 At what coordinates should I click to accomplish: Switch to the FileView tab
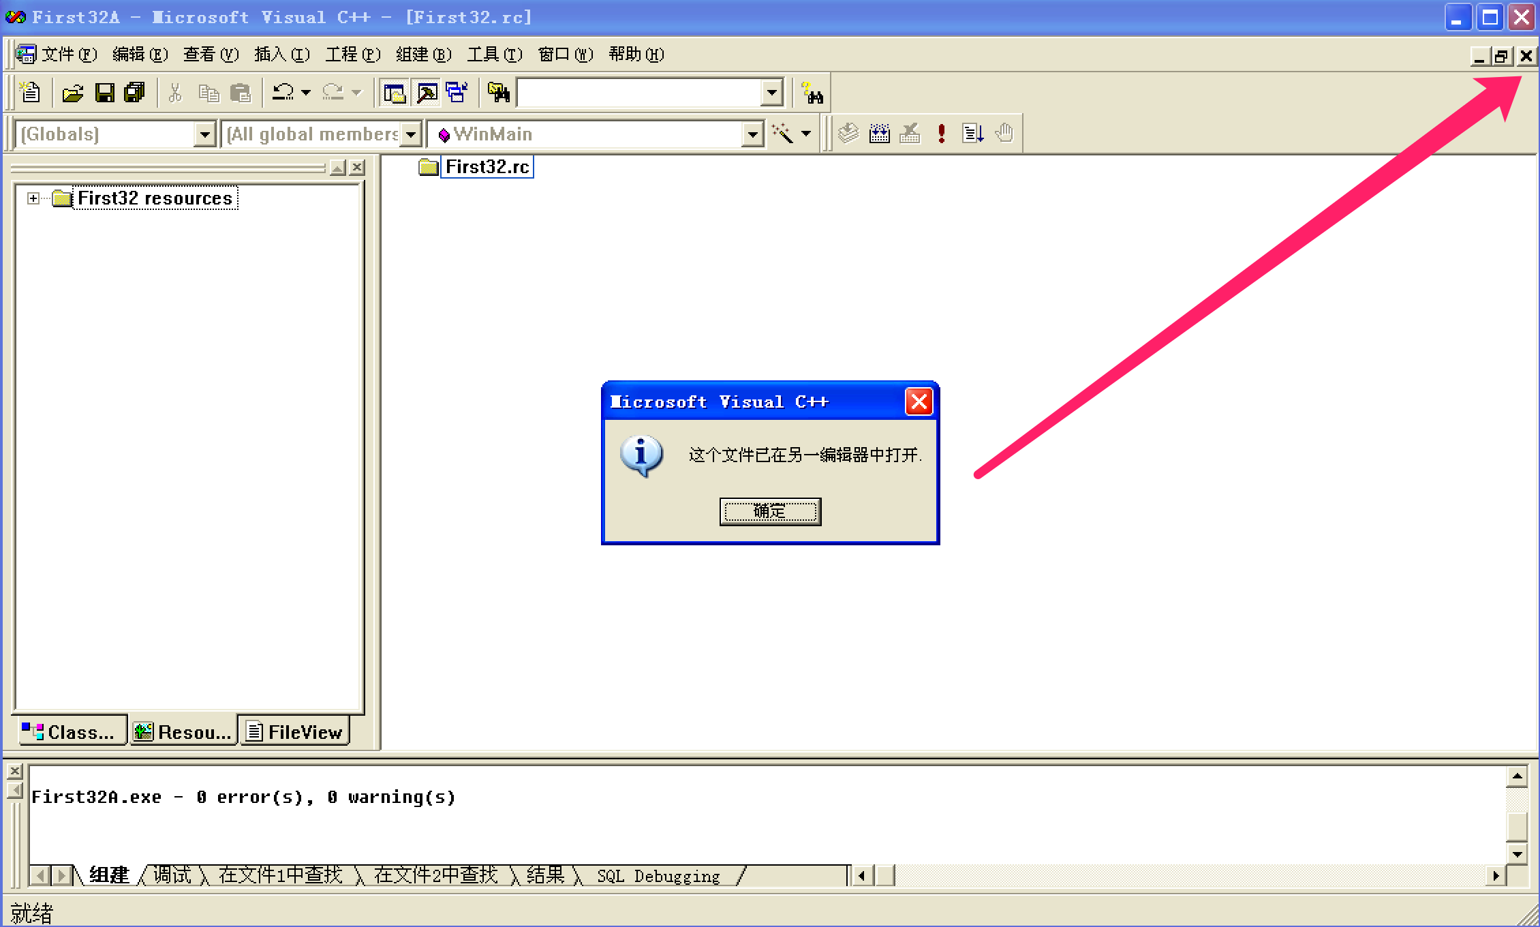pyautogui.click(x=294, y=731)
